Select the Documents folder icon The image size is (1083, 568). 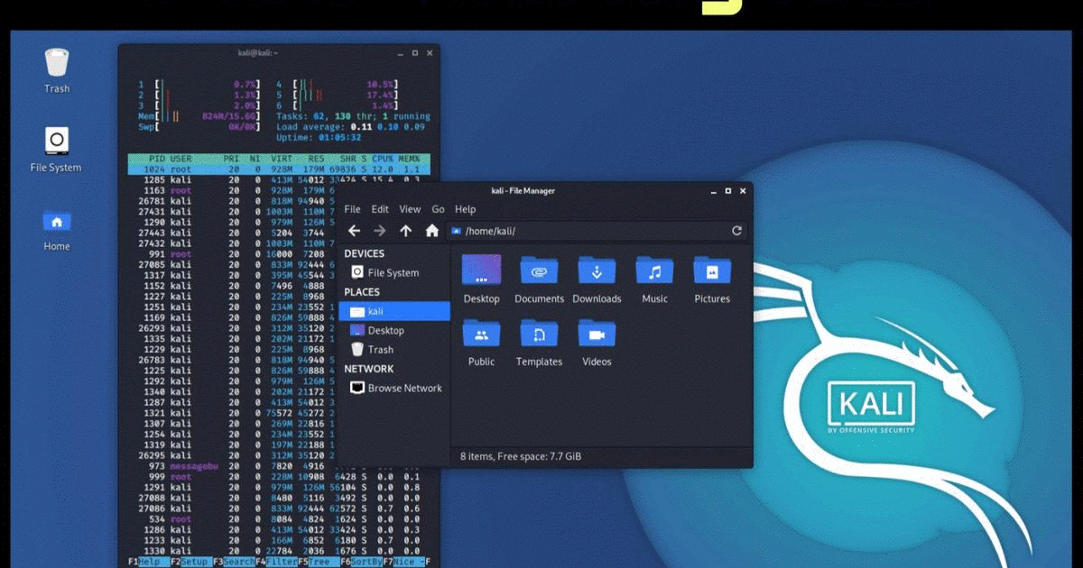point(539,271)
